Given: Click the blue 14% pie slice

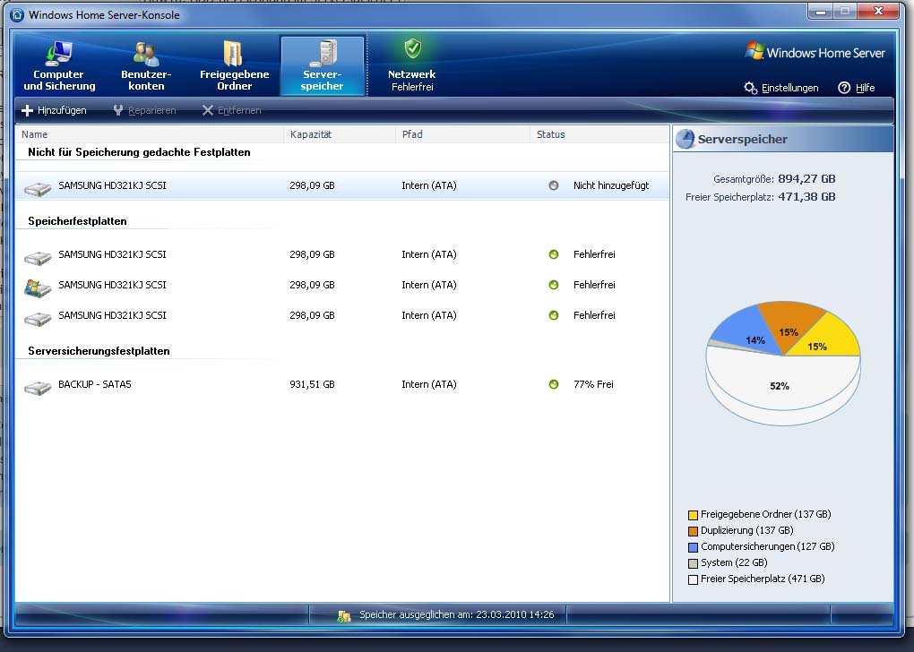Looking at the screenshot, I should coord(746,332).
